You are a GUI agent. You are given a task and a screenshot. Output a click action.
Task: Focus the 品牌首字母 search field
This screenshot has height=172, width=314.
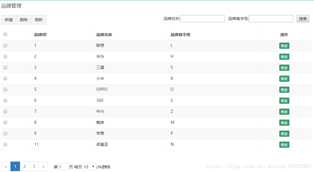coord(271,19)
